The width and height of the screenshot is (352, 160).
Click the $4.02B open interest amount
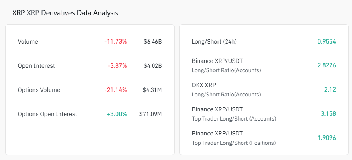(153, 66)
